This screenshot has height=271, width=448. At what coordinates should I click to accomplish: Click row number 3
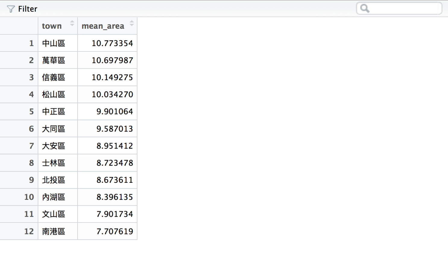point(31,77)
